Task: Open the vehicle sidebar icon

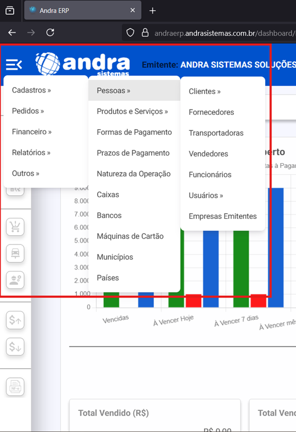Action: 15,253
